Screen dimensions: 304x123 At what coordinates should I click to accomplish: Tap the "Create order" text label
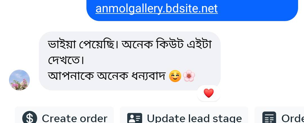point(75,118)
